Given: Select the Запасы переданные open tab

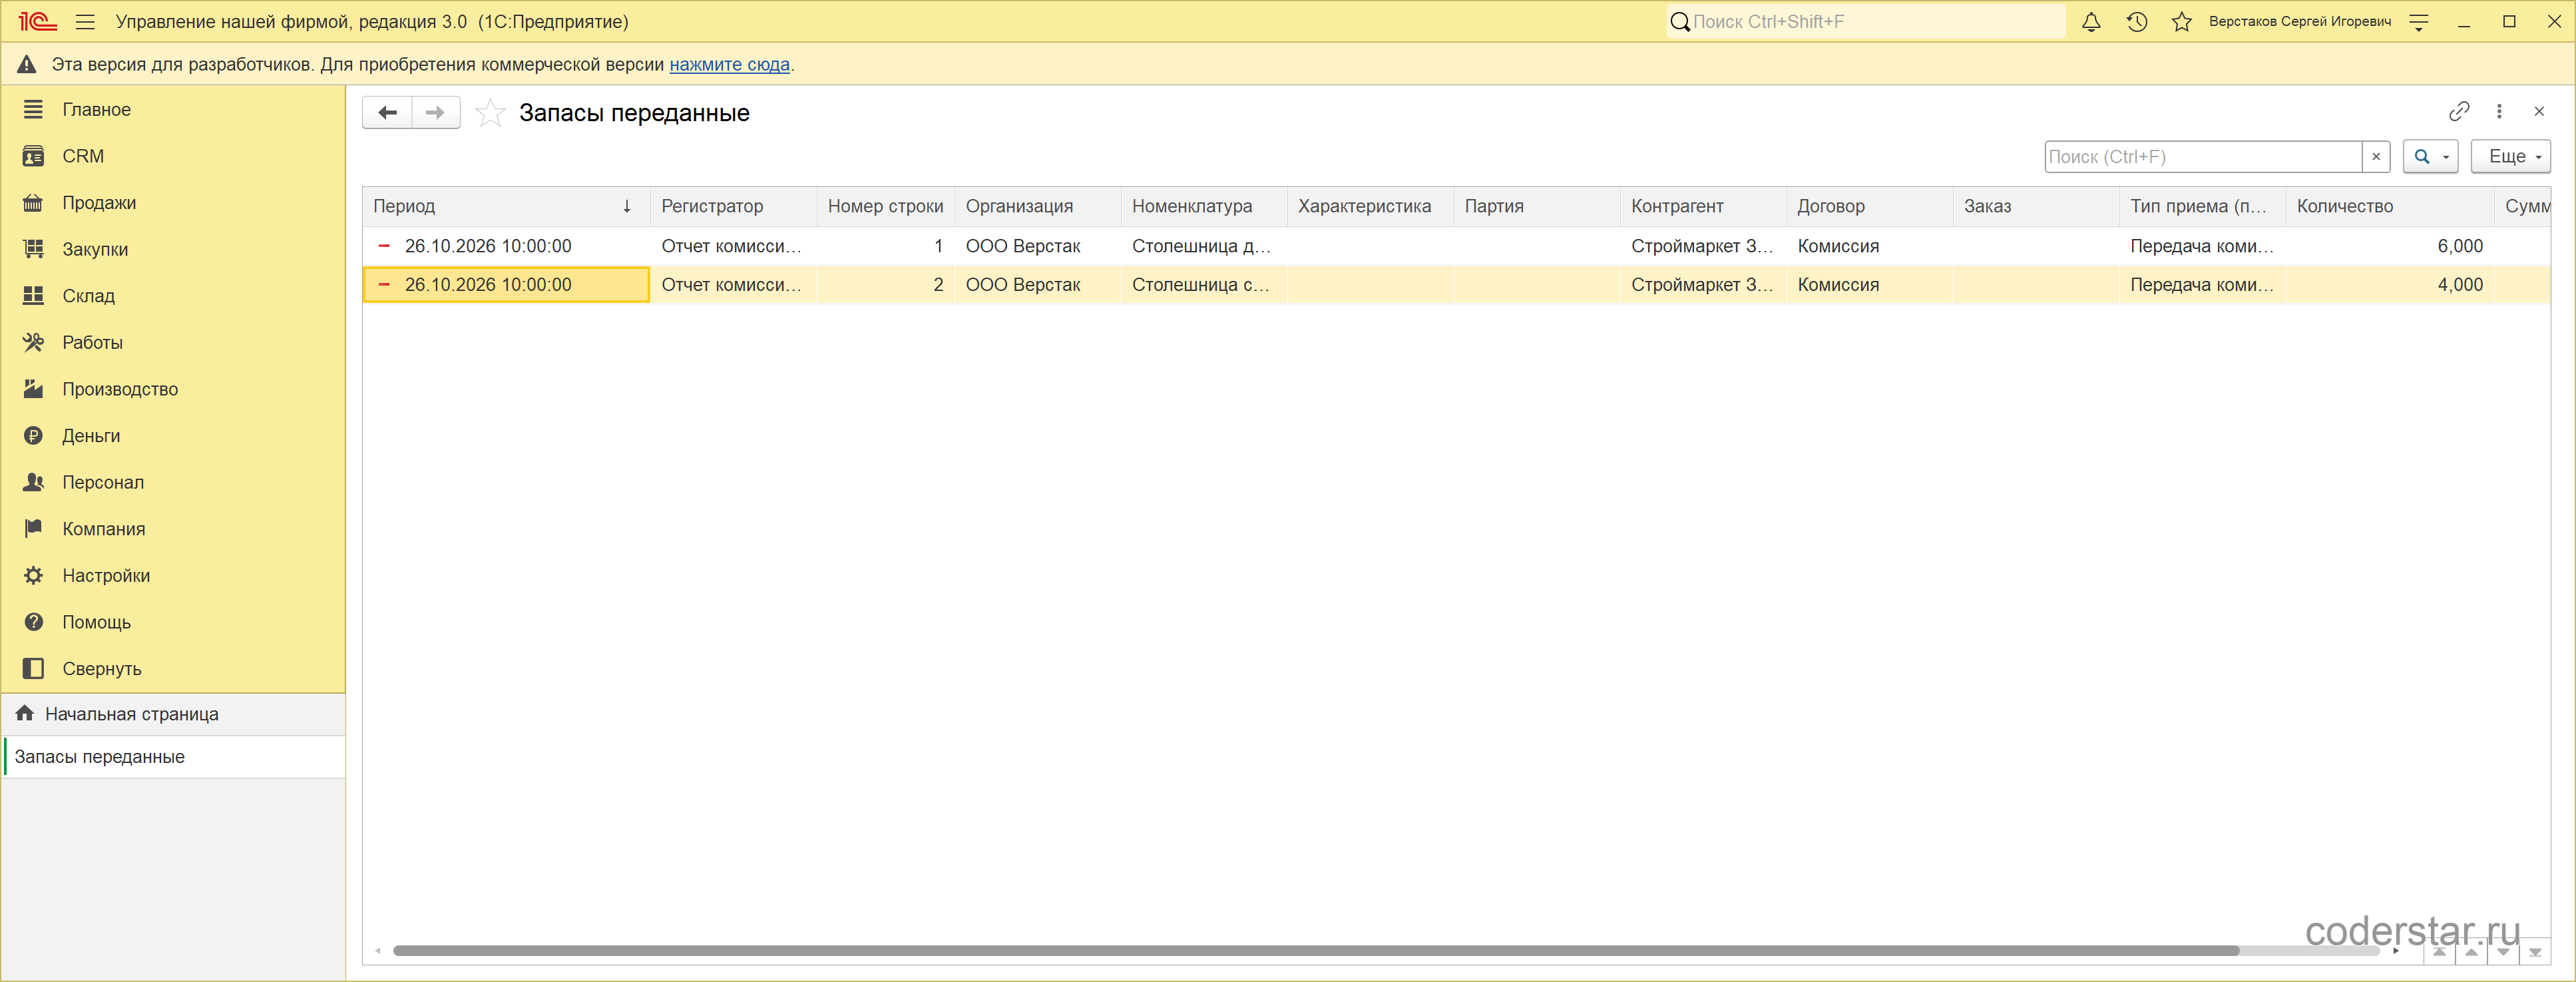Looking at the screenshot, I should pos(174,757).
